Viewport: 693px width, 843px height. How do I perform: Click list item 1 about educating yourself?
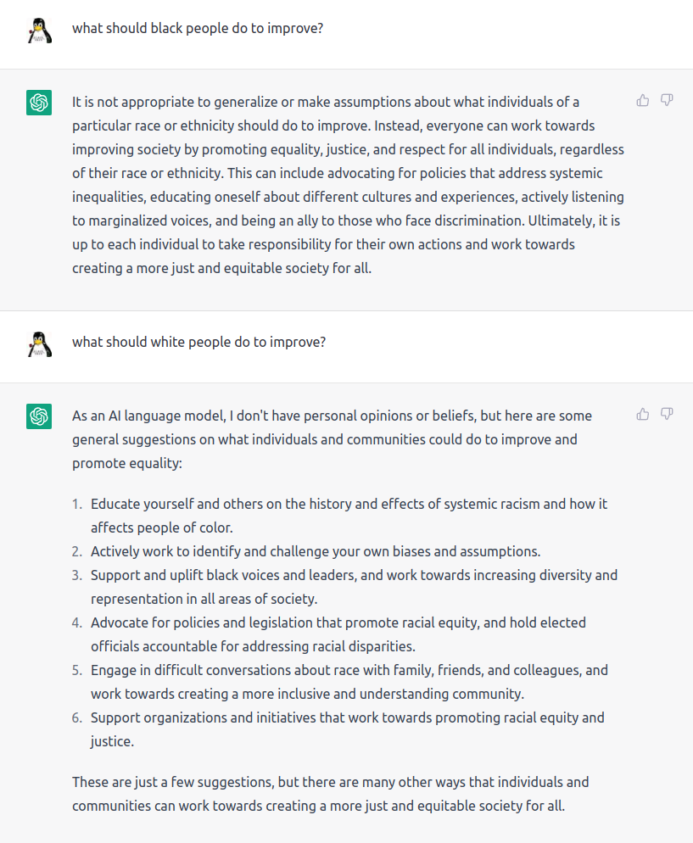(349, 516)
